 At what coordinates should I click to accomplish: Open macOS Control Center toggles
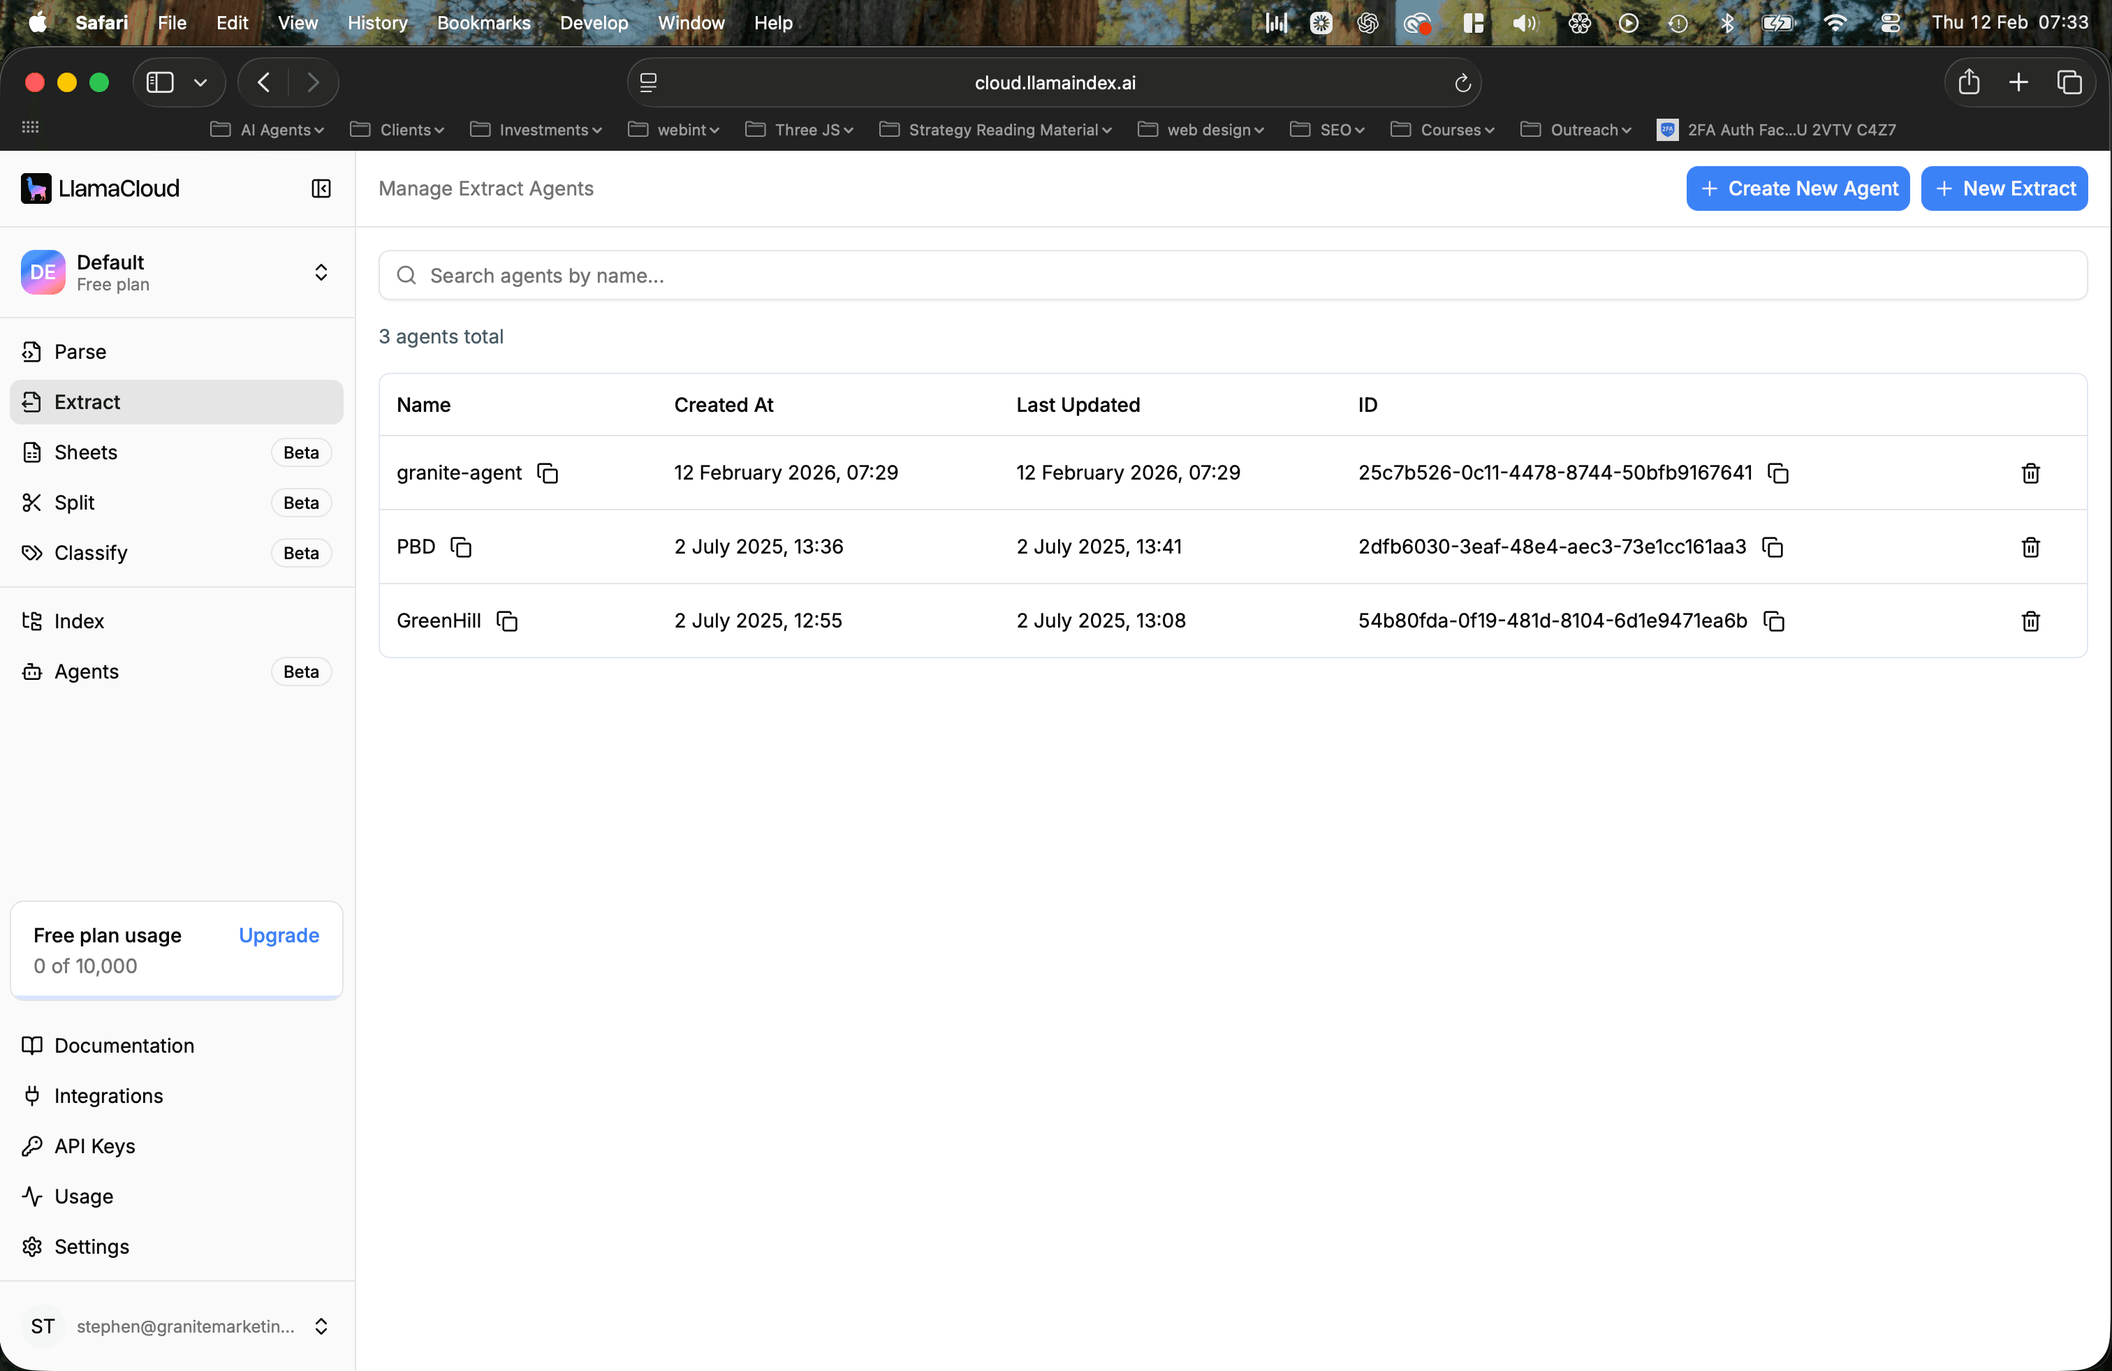(x=1890, y=23)
